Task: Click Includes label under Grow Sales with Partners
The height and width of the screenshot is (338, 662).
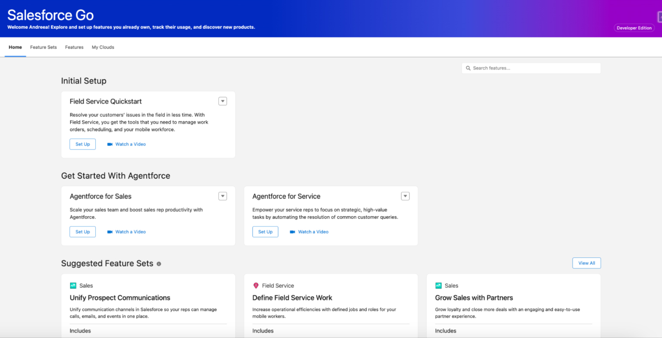Action: (446, 331)
